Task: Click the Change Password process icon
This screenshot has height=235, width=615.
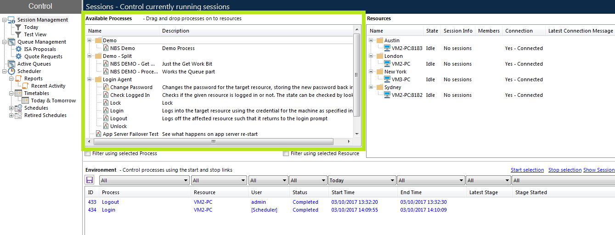Action: (106, 87)
